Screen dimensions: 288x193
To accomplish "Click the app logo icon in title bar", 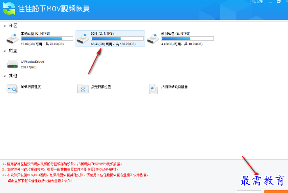I will pyautogui.click(x=9, y=9).
